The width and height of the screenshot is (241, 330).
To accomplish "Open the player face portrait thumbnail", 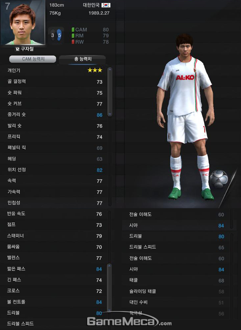I will [x=23, y=23].
